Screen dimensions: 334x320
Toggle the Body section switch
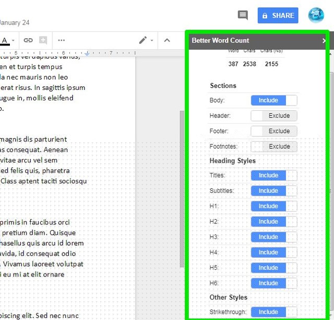(274, 100)
